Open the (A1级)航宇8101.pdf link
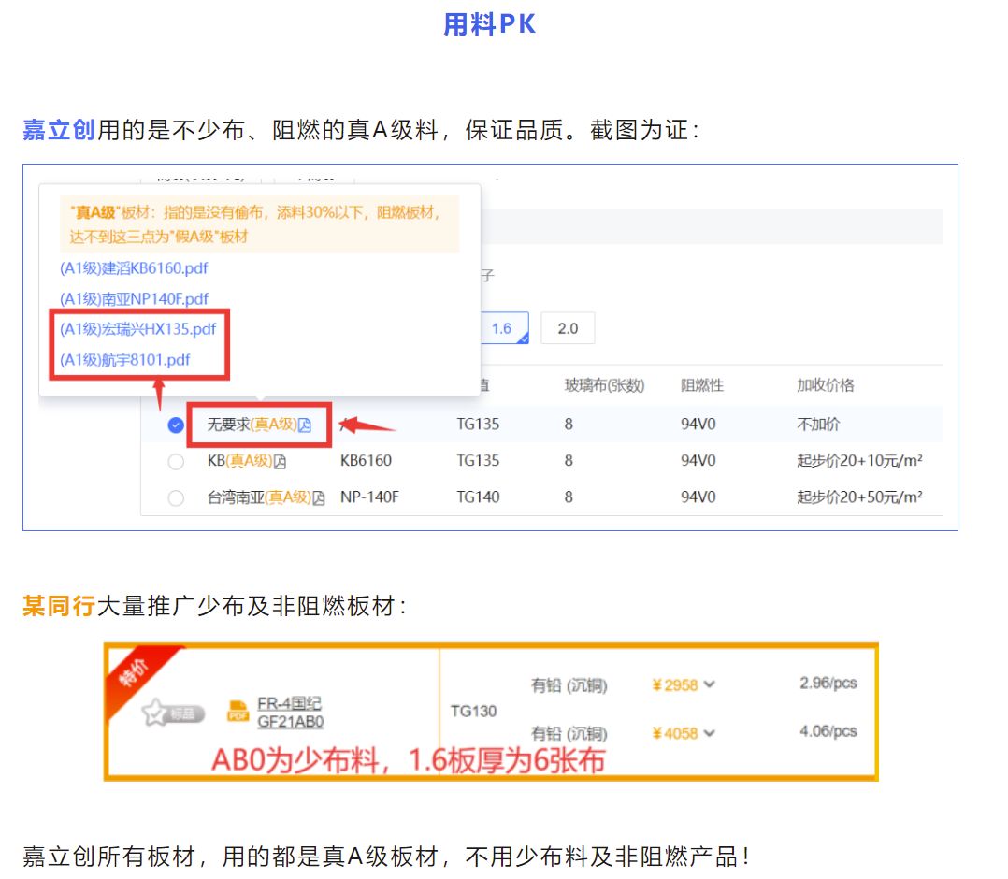Viewport: 1008px width, 879px height. pos(124,360)
